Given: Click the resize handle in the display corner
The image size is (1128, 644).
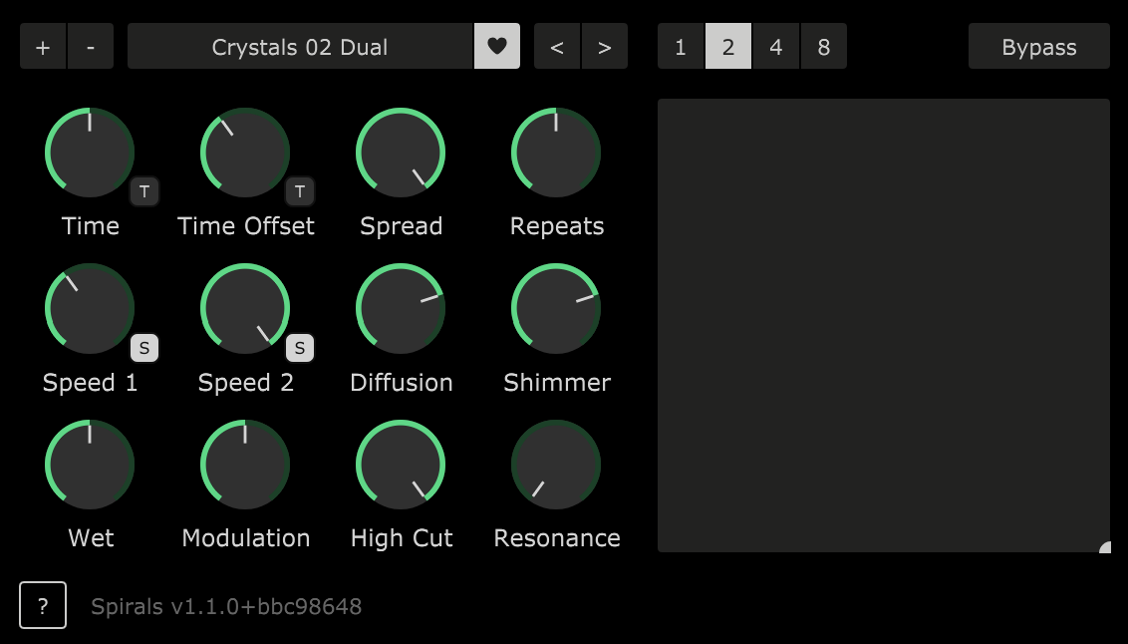Looking at the screenshot, I should coord(1104,547).
